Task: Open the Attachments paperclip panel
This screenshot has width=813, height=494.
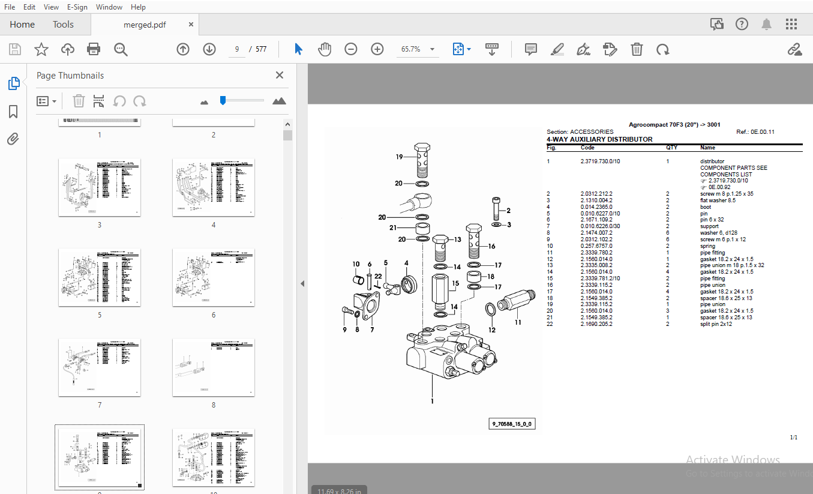Action: pyautogui.click(x=13, y=139)
